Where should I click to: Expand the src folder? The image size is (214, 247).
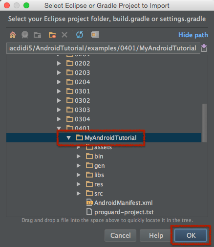click(x=79, y=194)
